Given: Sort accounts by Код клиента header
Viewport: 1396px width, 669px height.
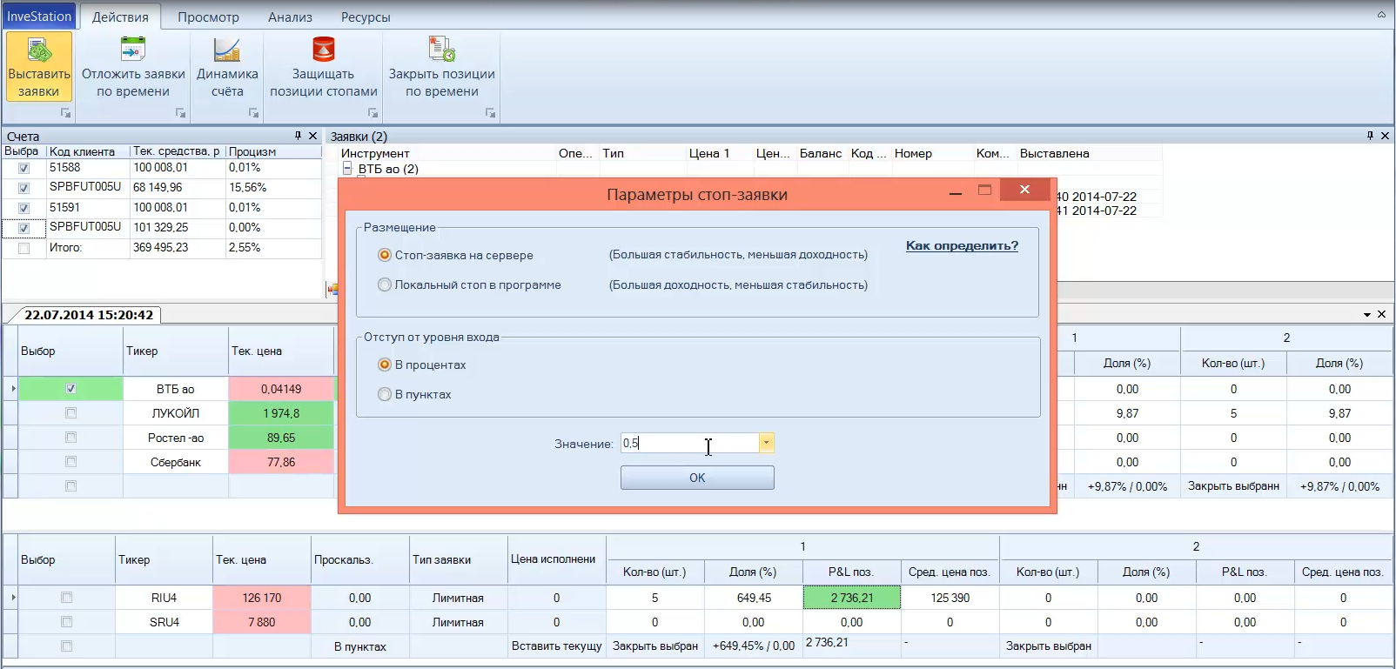Looking at the screenshot, I should [83, 151].
